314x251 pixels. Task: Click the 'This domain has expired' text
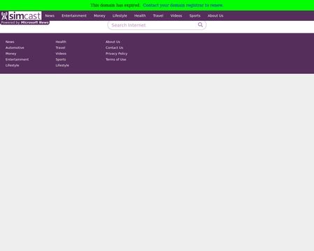(x=115, y=5)
